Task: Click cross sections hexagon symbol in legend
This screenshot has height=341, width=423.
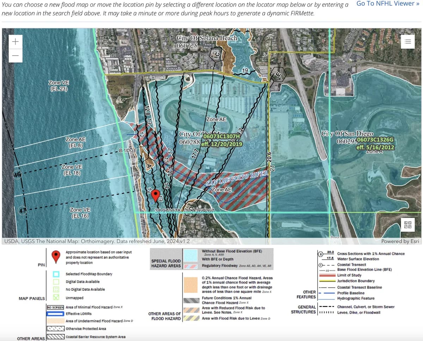Action: coord(321,254)
